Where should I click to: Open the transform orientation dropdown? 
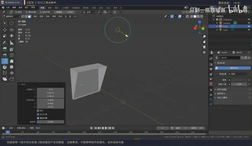89,12
